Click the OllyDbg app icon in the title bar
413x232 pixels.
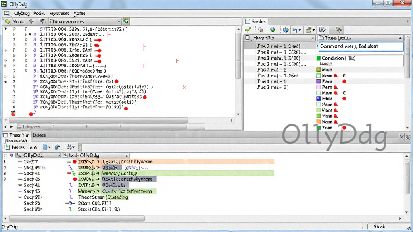4,4
